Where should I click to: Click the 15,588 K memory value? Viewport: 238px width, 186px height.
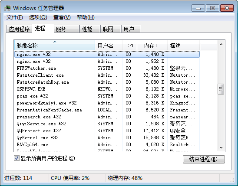click(154, 137)
